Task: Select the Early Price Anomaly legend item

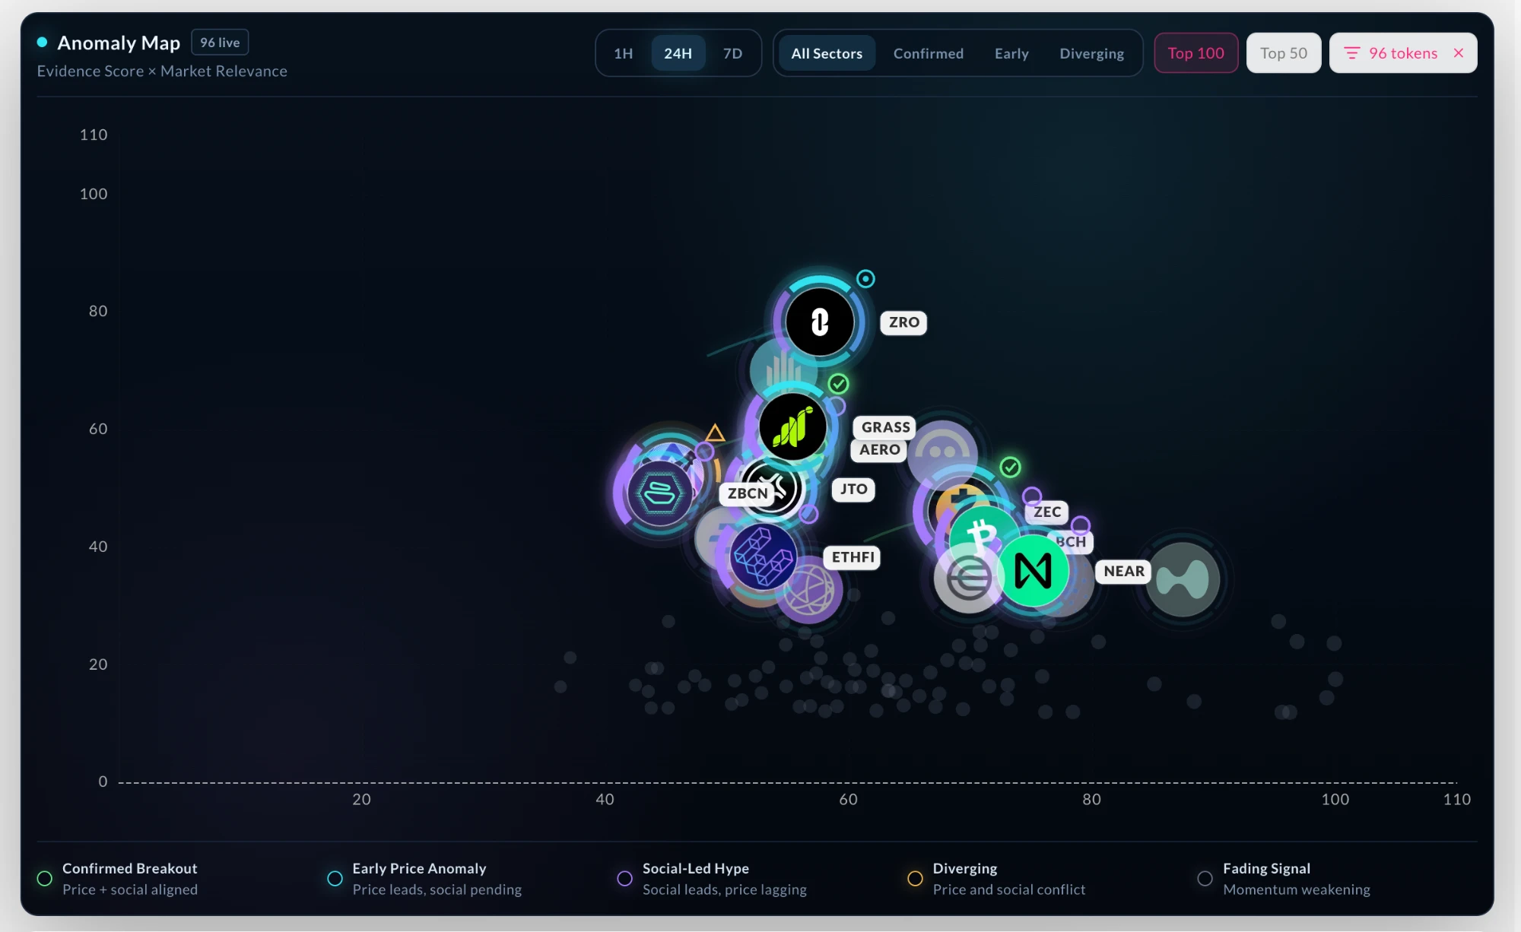Action: 424,878
